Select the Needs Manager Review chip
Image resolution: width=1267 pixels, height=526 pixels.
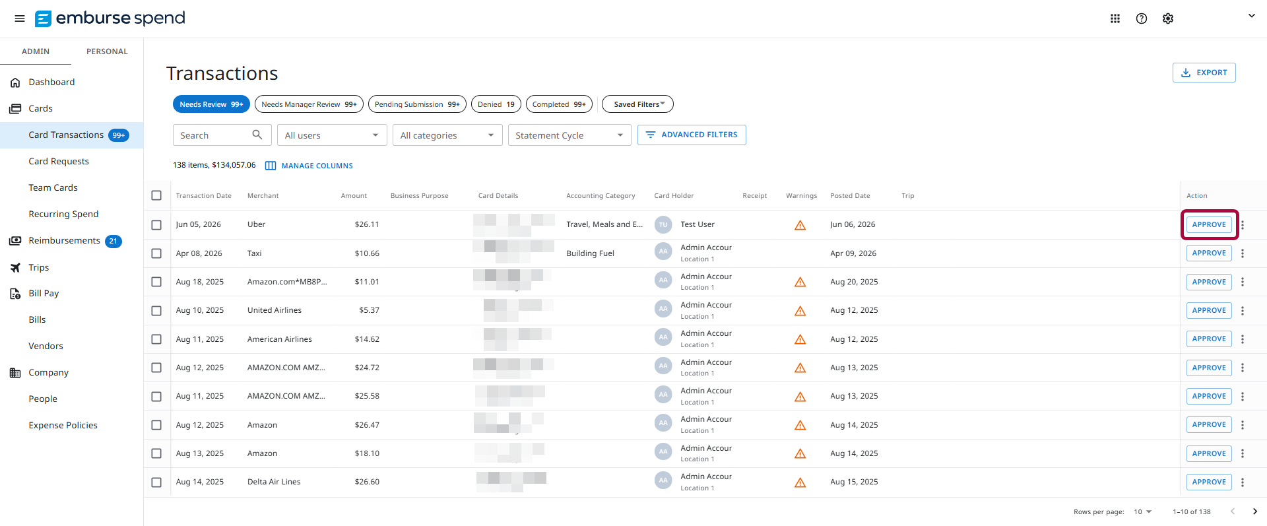(x=309, y=104)
